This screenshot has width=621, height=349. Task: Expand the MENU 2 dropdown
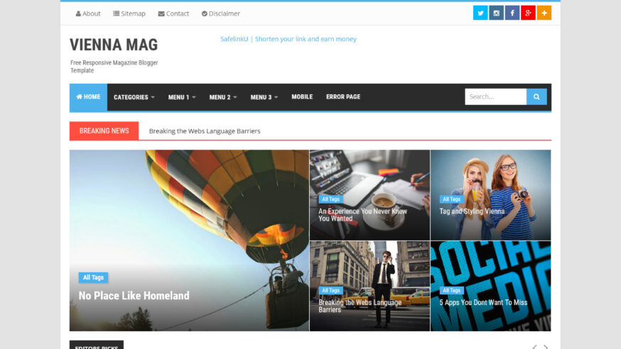coord(223,97)
